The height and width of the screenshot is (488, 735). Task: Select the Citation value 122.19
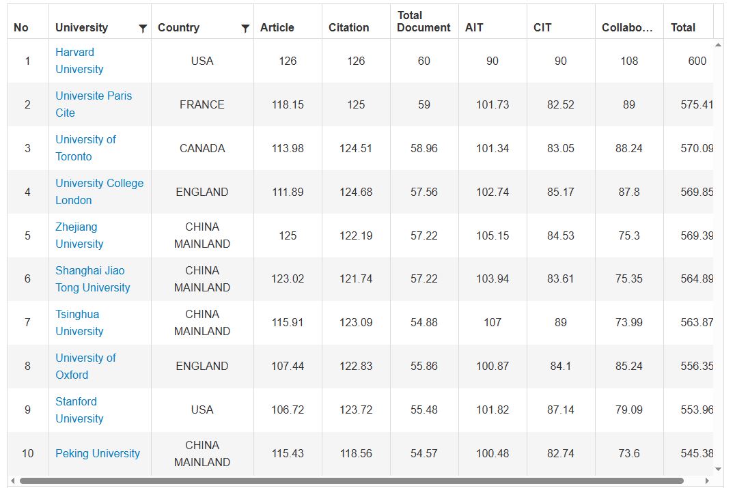pos(356,235)
